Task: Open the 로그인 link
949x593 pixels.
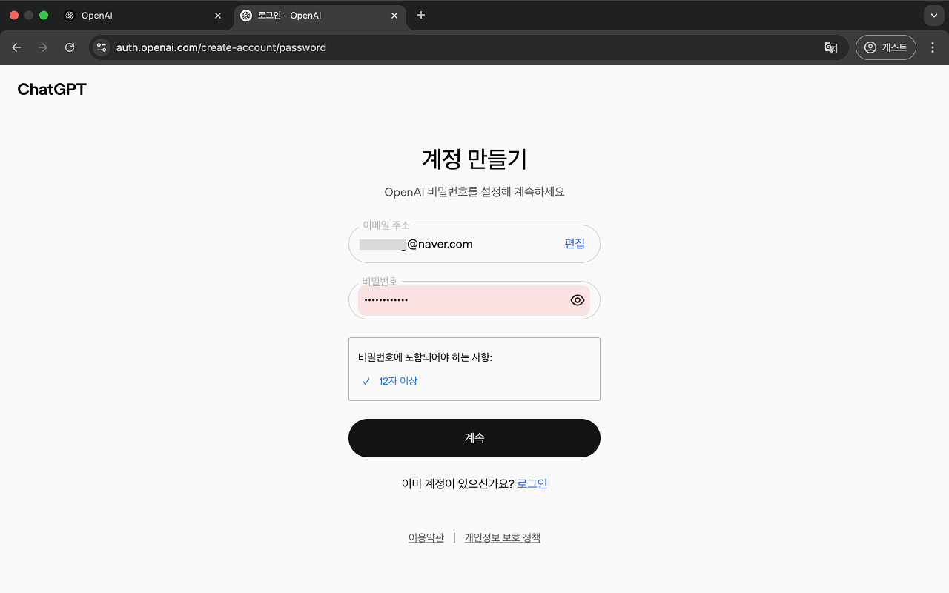Action: point(532,484)
